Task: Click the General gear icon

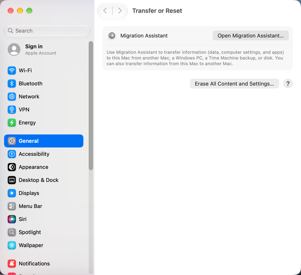Action: coord(12,141)
